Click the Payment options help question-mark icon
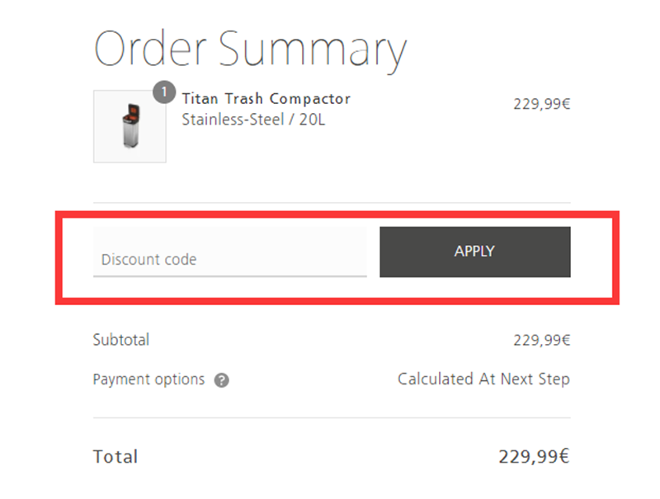Image resolution: width=660 pixels, height=499 pixels. [221, 380]
